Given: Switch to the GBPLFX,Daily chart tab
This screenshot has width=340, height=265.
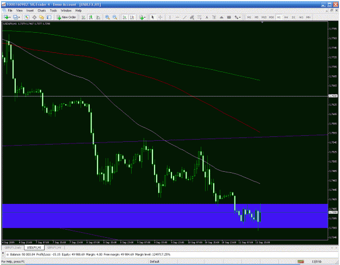Looking at the screenshot, I should tap(14, 248).
